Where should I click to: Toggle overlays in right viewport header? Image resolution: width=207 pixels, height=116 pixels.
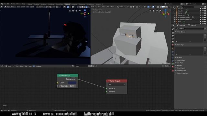click(153, 7)
